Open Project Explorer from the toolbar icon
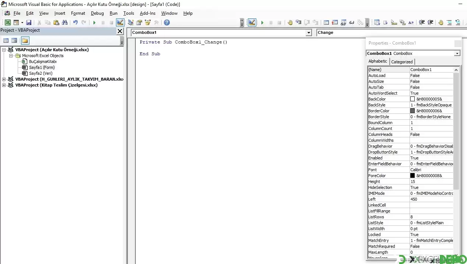 click(x=131, y=22)
